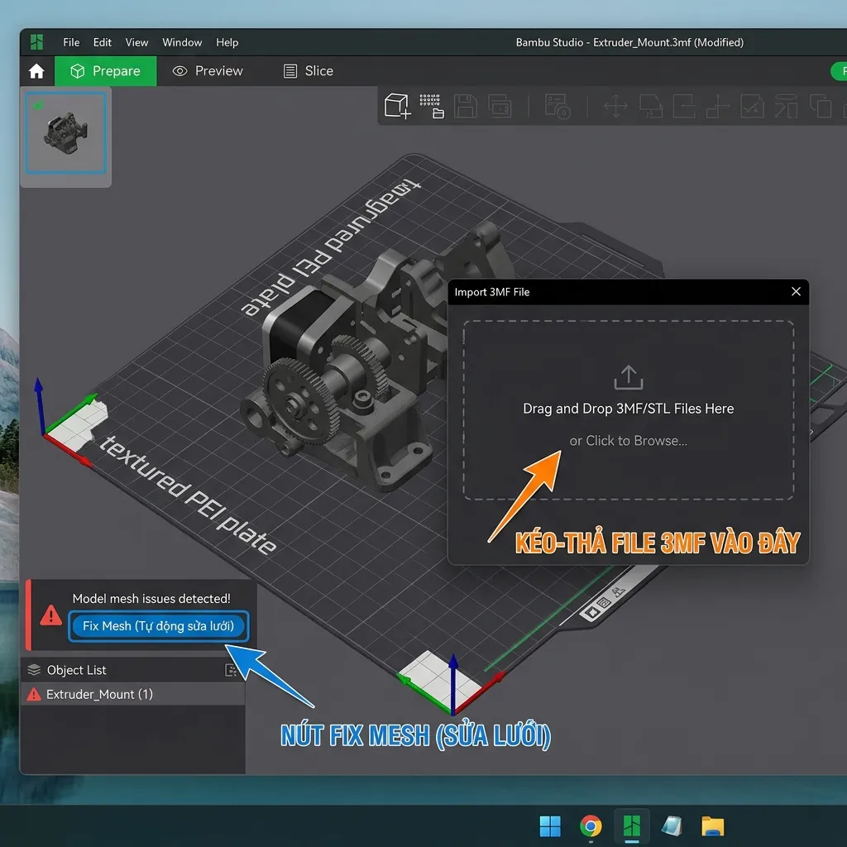The image size is (847, 847).
Task: Click the Add object cube icon in the toolbar
Action: [397, 105]
